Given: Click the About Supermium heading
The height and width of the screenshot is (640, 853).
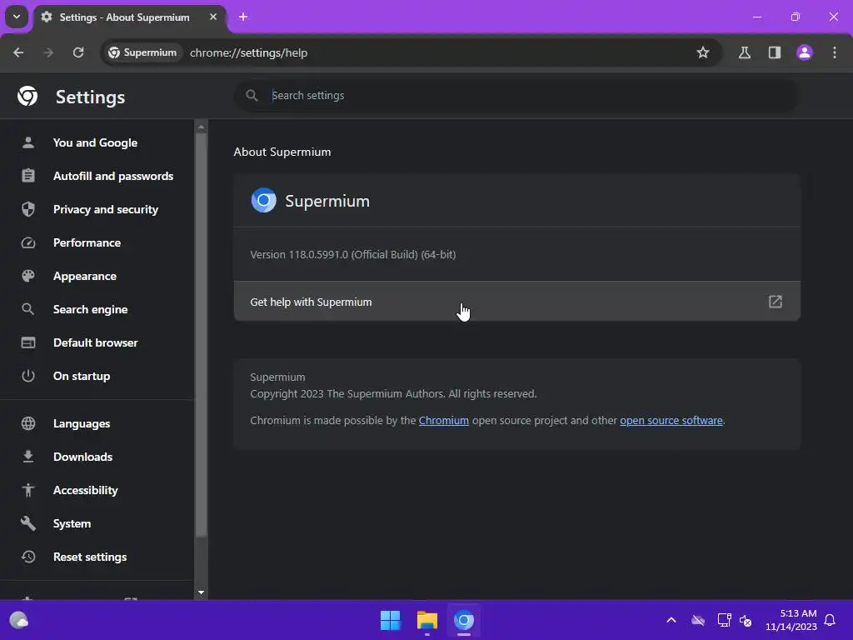Looking at the screenshot, I should [282, 152].
